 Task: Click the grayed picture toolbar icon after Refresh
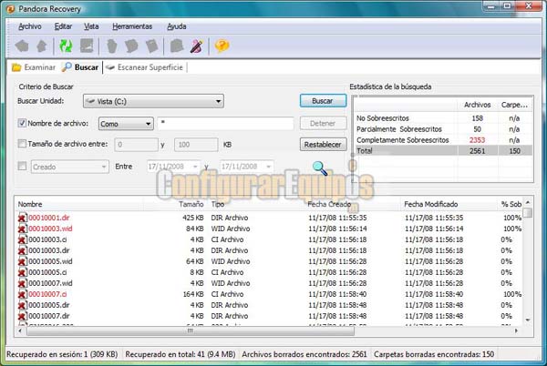87,46
